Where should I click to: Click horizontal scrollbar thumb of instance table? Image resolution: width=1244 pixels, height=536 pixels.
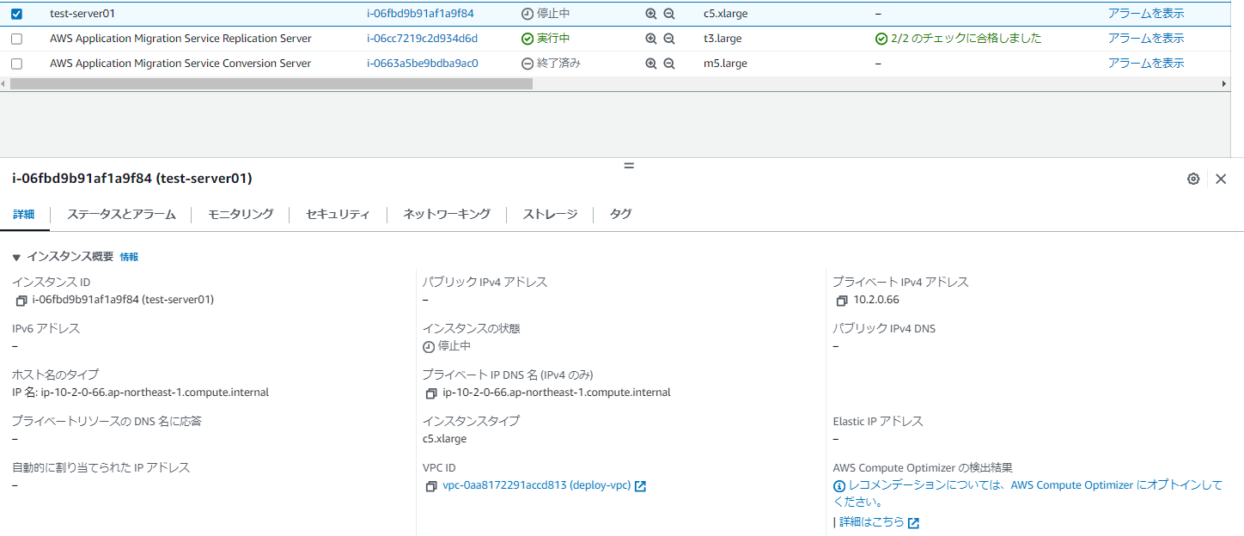click(x=271, y=84)
